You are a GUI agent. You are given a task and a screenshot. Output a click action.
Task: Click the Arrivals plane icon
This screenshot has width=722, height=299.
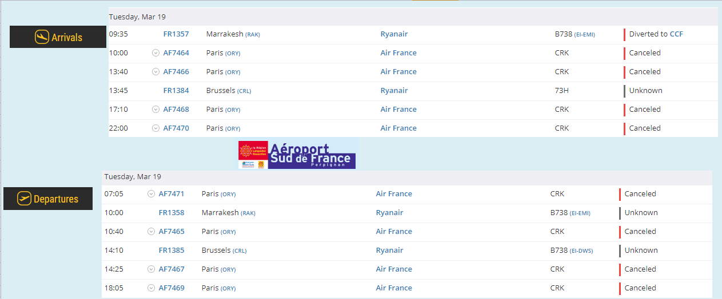42,37
